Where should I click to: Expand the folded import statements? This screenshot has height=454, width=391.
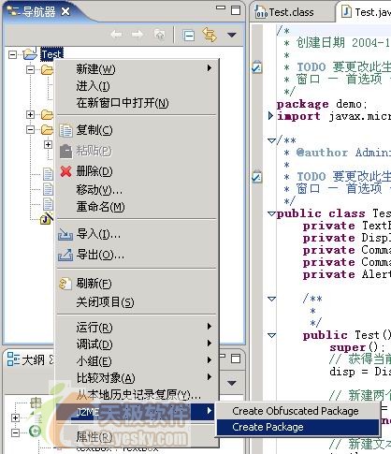tap(270, 116)
